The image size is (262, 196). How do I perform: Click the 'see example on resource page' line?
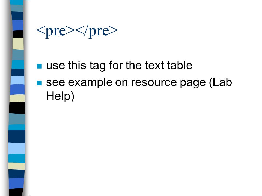point(139,83)
